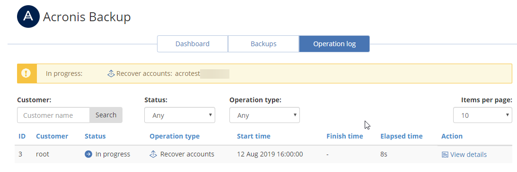
Task: Click the blue In progress status arrow icon
Action: pos(88,154)
